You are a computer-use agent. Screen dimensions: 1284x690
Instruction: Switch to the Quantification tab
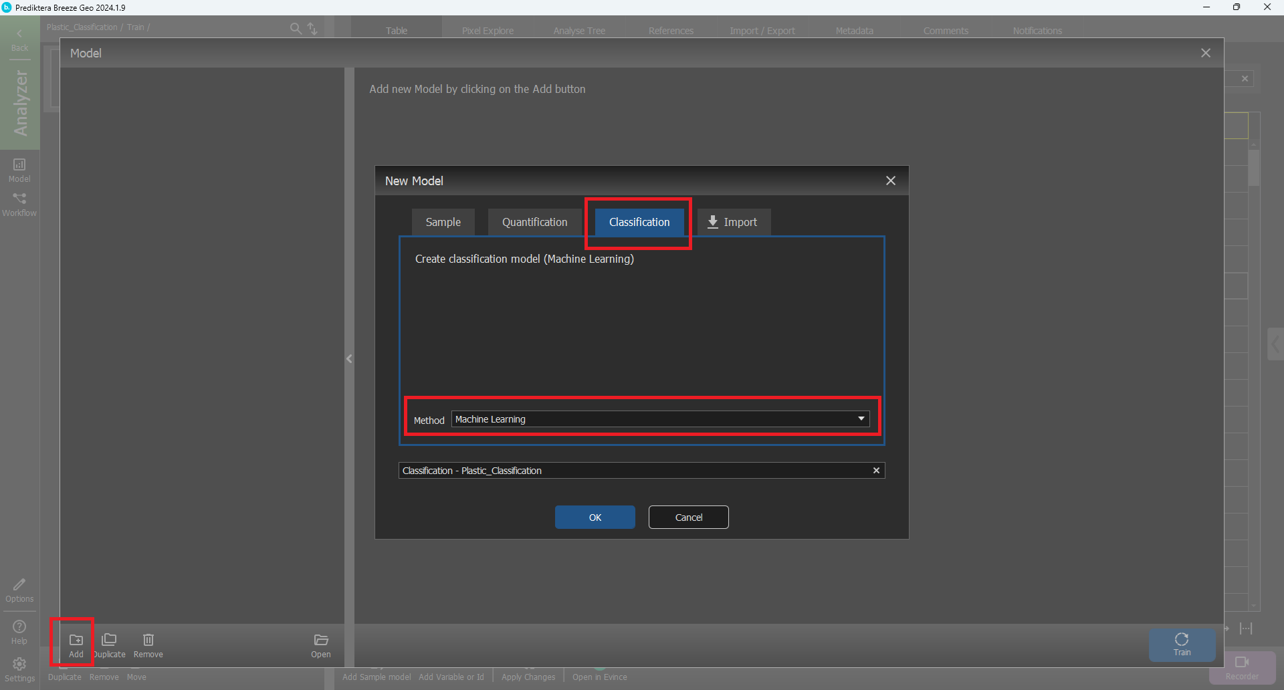pyautogui.click(x=534, y=222)
